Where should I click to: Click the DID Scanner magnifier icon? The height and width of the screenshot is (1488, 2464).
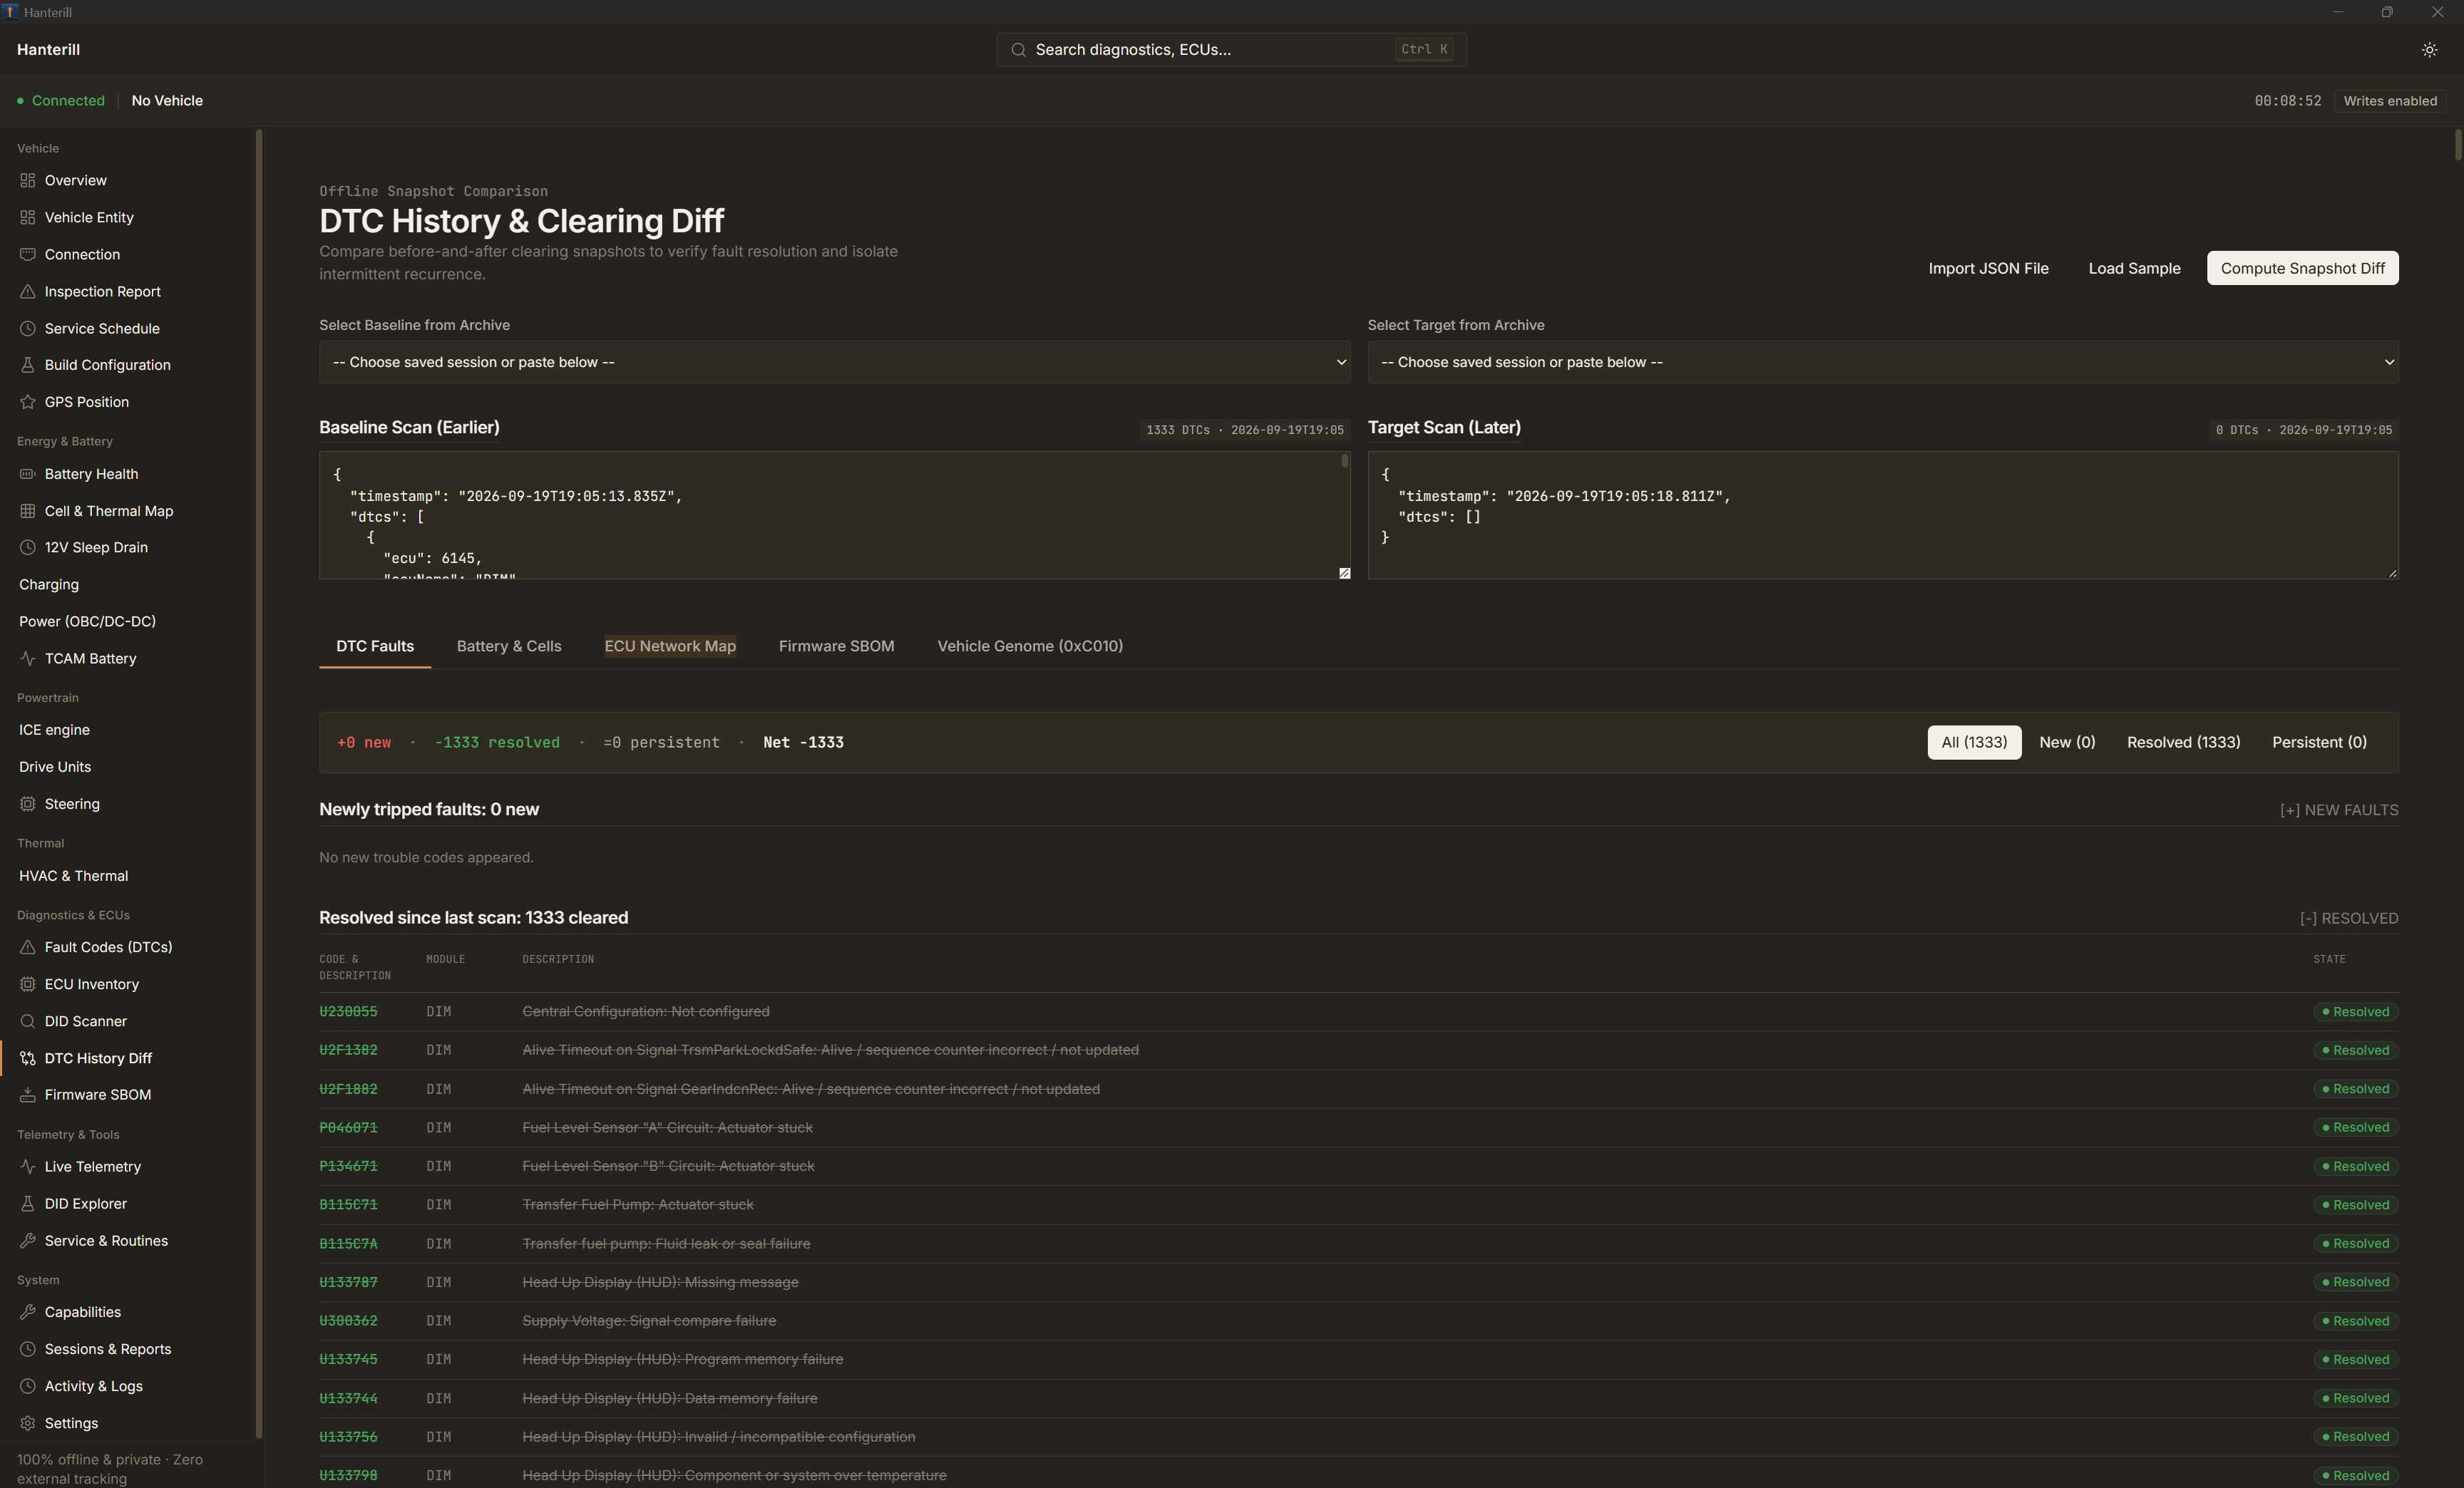pyautogui.click(x=28, y=1021)
